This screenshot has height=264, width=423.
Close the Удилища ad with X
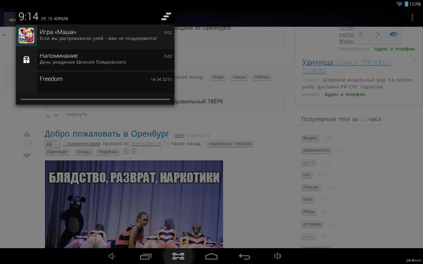coord(414,59)
